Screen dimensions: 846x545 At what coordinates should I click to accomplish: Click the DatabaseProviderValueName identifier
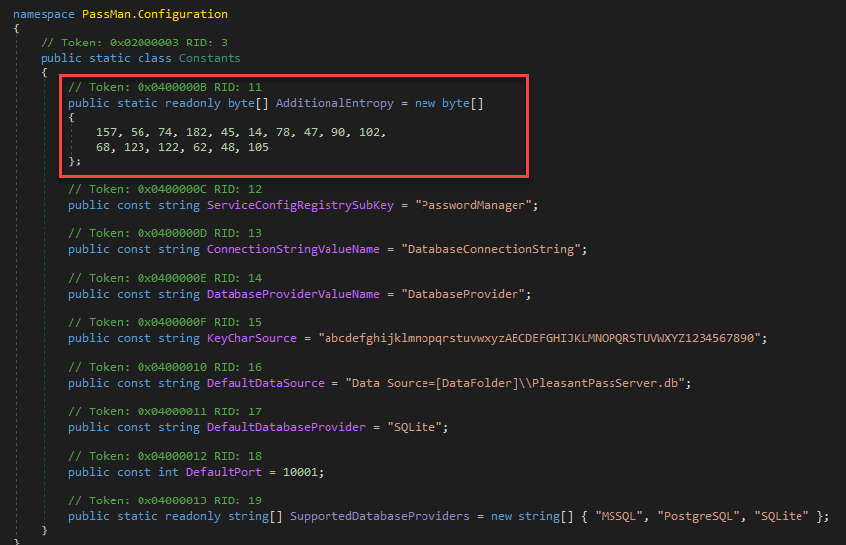coord(293,294)
